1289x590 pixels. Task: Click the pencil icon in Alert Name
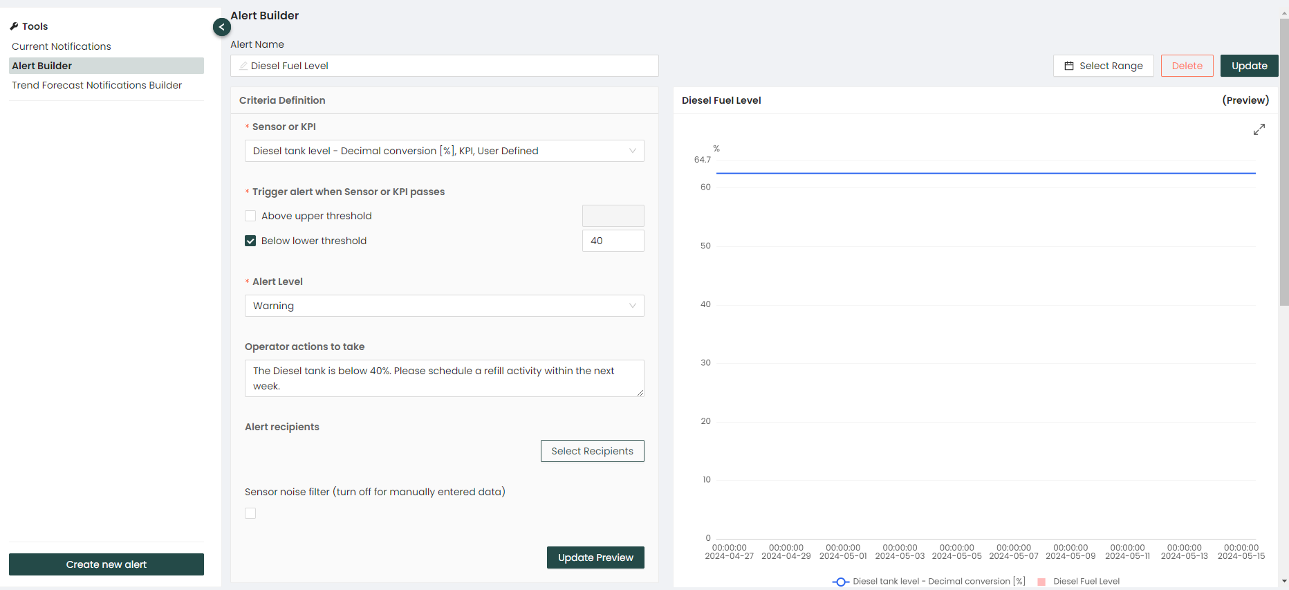(243, 66)
